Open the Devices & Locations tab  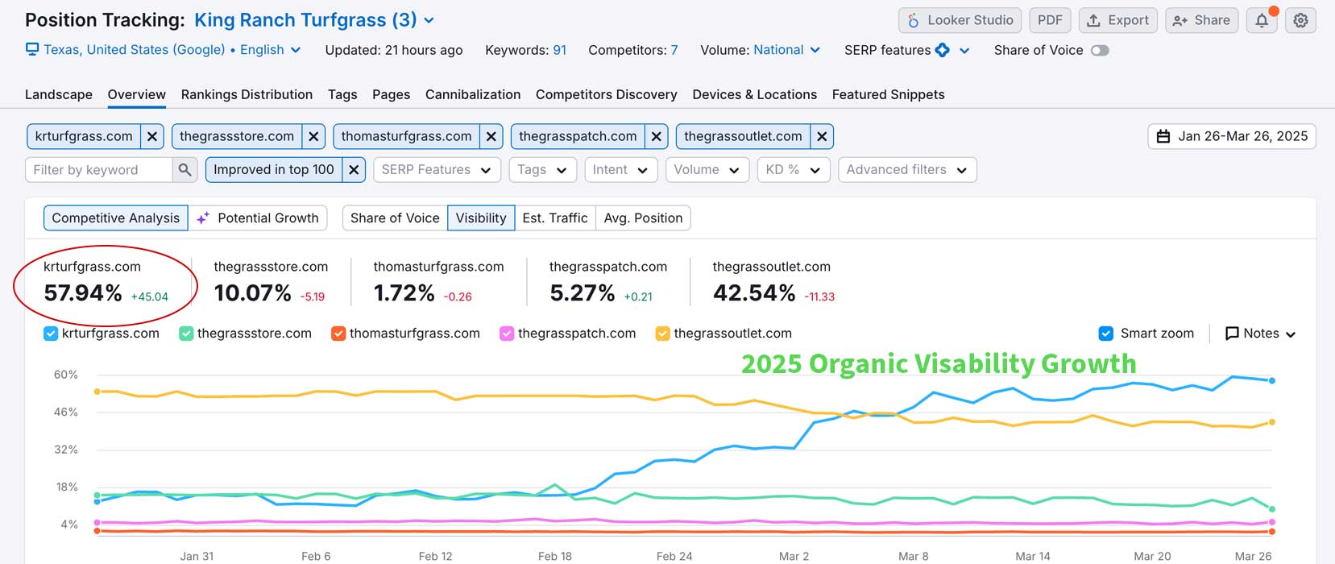755,94
